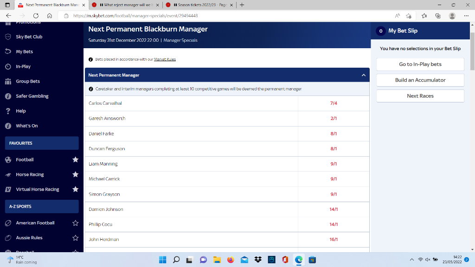Open the browser profile icon

click(452, 16)
